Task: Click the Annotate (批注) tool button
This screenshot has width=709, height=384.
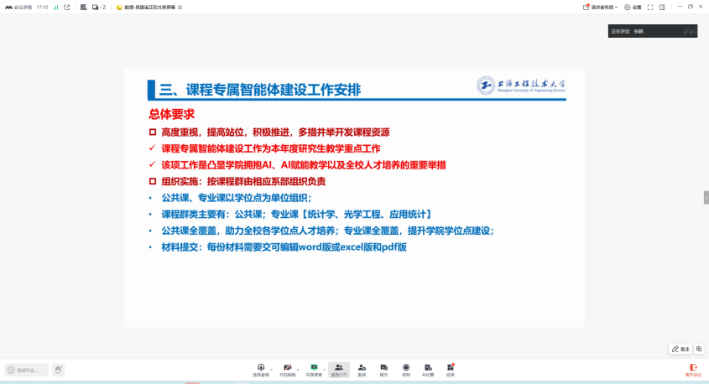Action: 680,349
